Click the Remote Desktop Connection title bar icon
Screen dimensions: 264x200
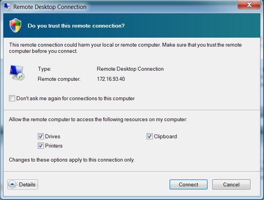(x=7, y=7)
